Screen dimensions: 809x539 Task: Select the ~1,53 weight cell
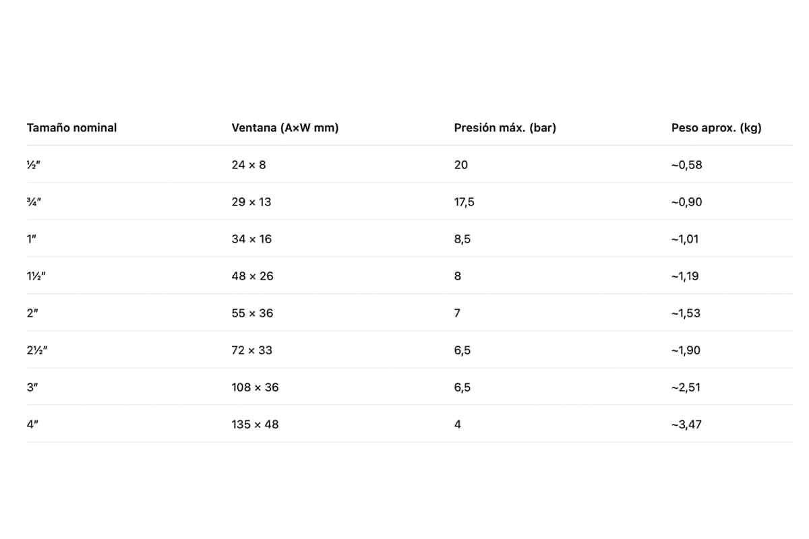pos(686,313)
